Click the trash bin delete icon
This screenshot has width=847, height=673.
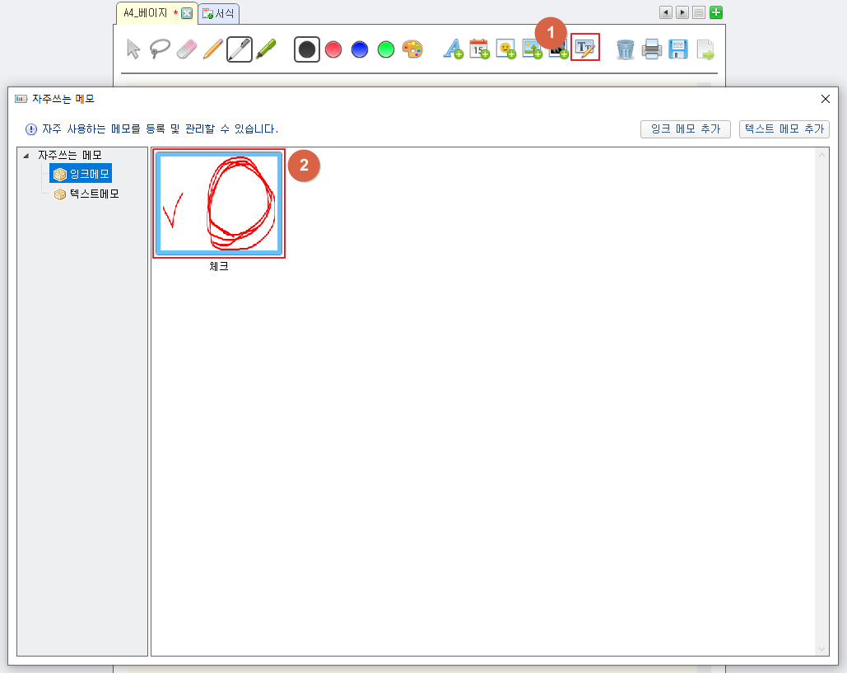(626, 49)
